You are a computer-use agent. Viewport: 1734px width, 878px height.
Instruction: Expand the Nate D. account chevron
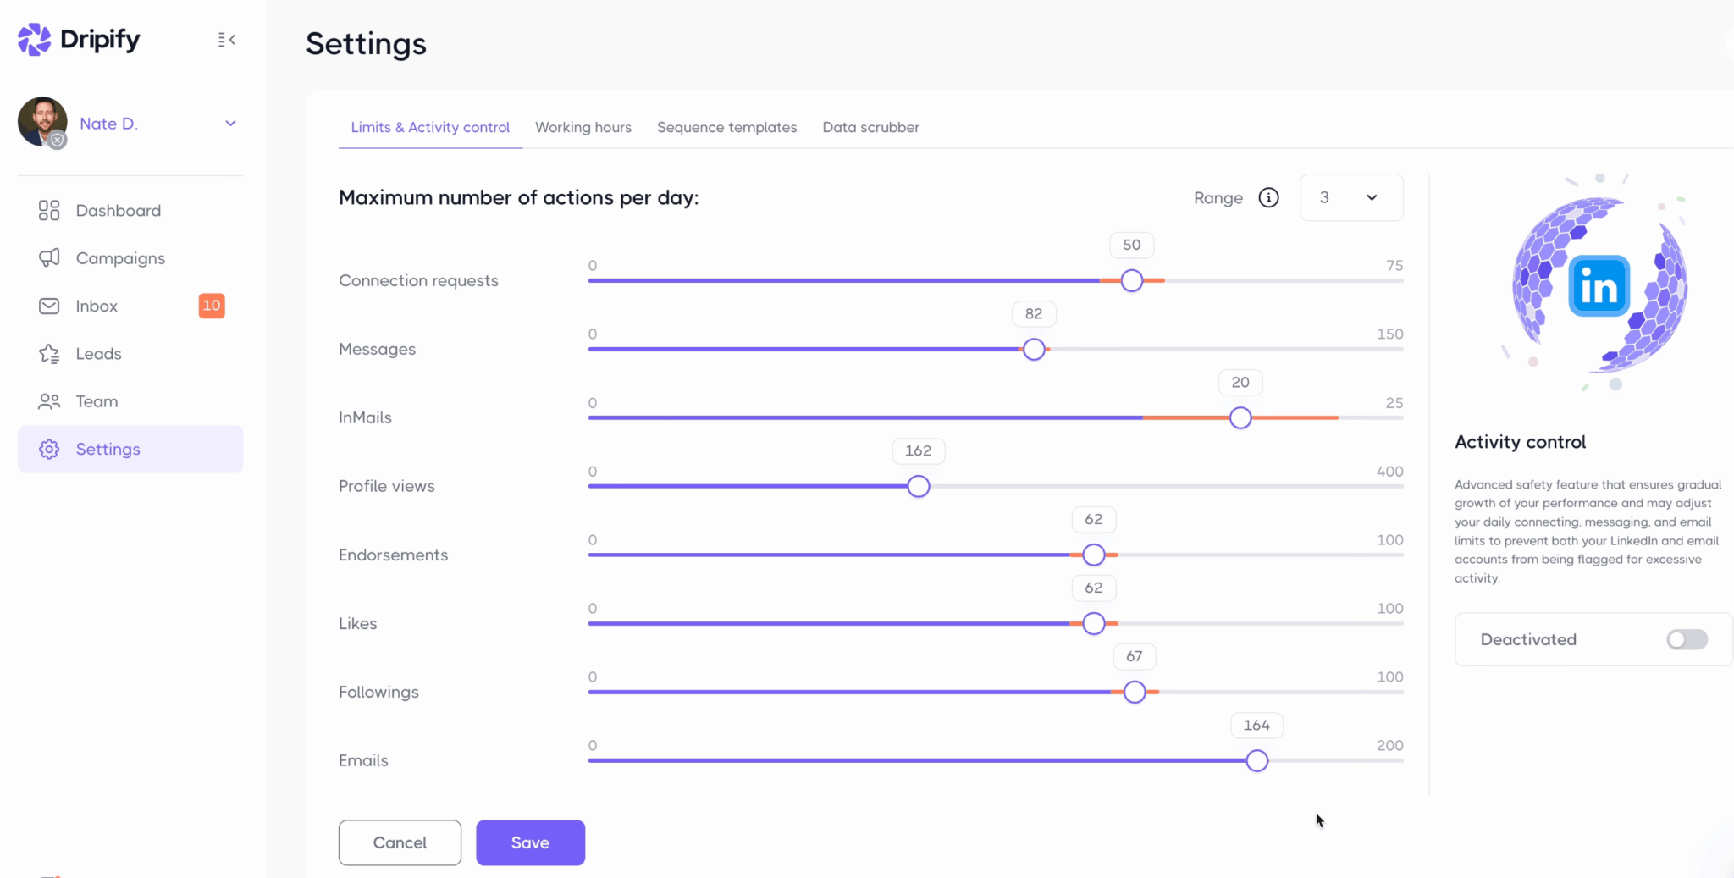coord(230,124)
